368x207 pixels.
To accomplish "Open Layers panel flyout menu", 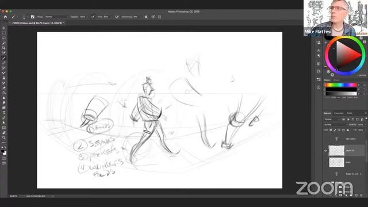I will click(x=366, y=113).
